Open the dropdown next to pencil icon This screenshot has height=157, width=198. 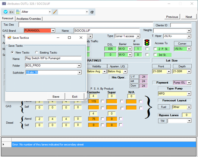(x=87, y=12)
